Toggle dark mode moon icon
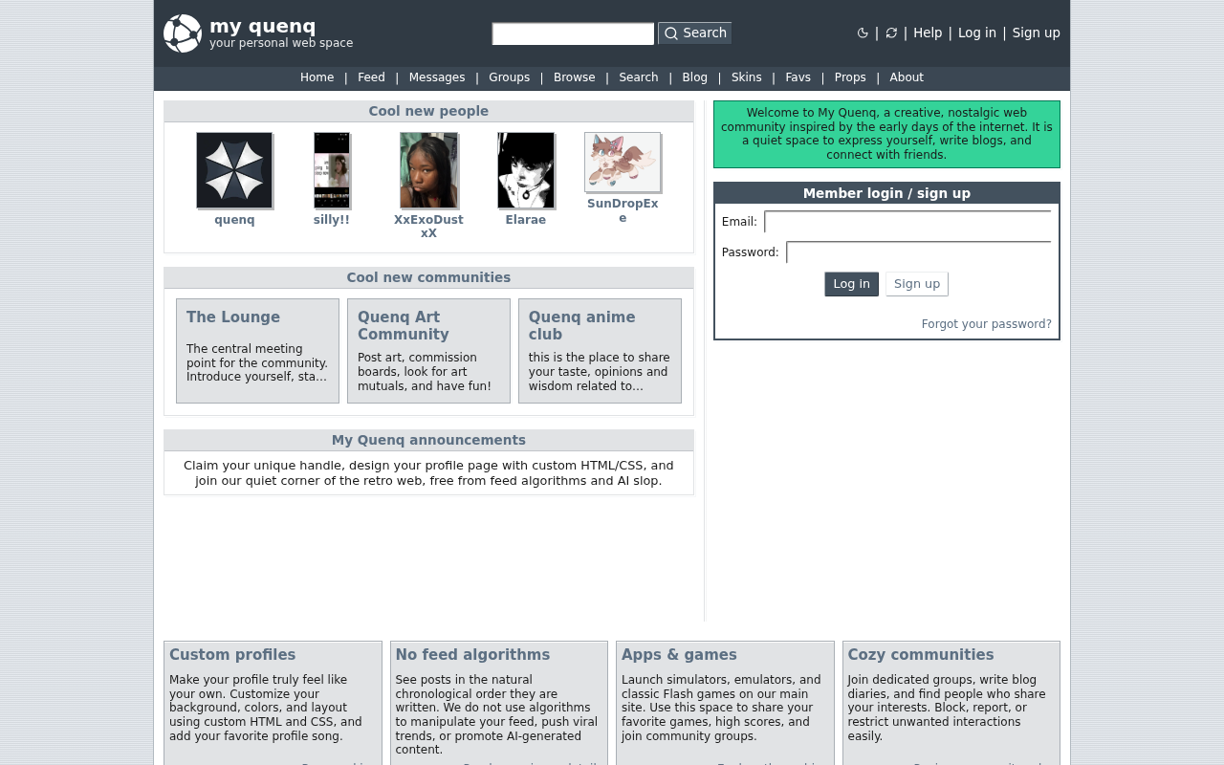Screen dimensions: 1224x765 click(863, 33)
